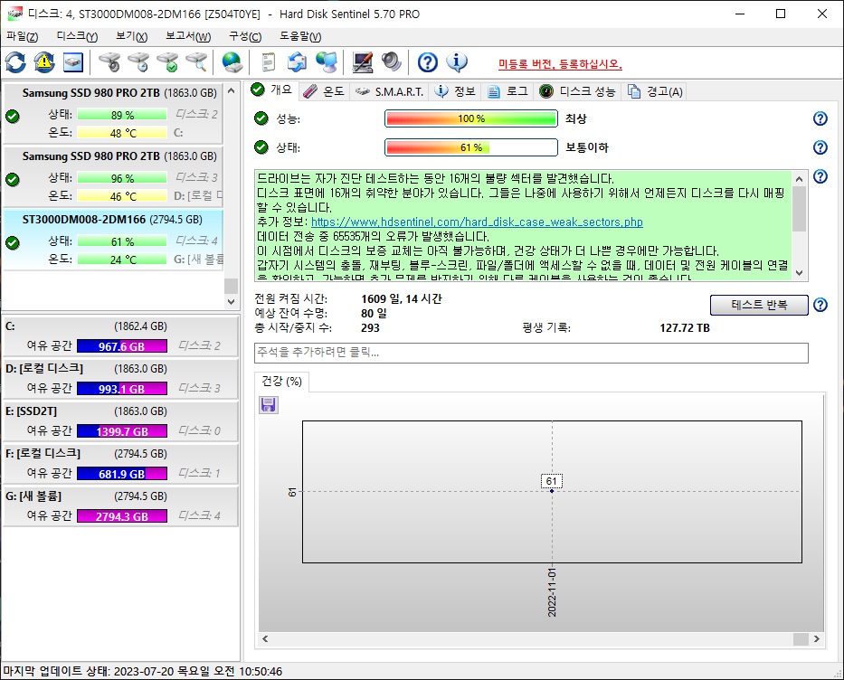Select the D: [로컬 디스크] partition
The height and width of the screenshot is (680, 844).
[x=120, y=378]
